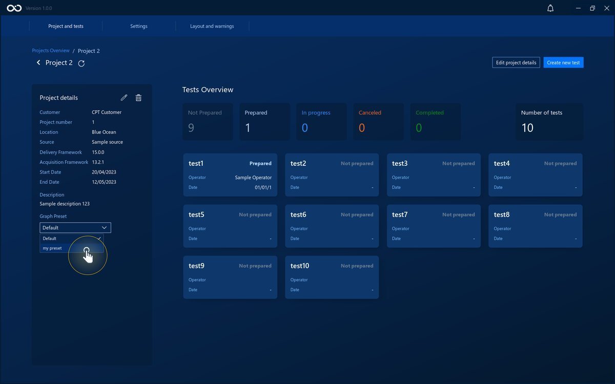The width and height of the screenshot is (615, 384).
Task: Click the 01/01/1 date in test1
Action: (263, 187)
